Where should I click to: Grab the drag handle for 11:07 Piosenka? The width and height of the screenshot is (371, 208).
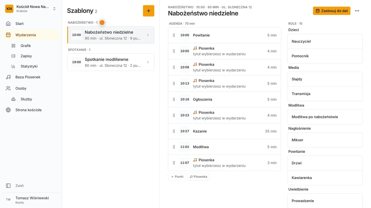point(174,163)
